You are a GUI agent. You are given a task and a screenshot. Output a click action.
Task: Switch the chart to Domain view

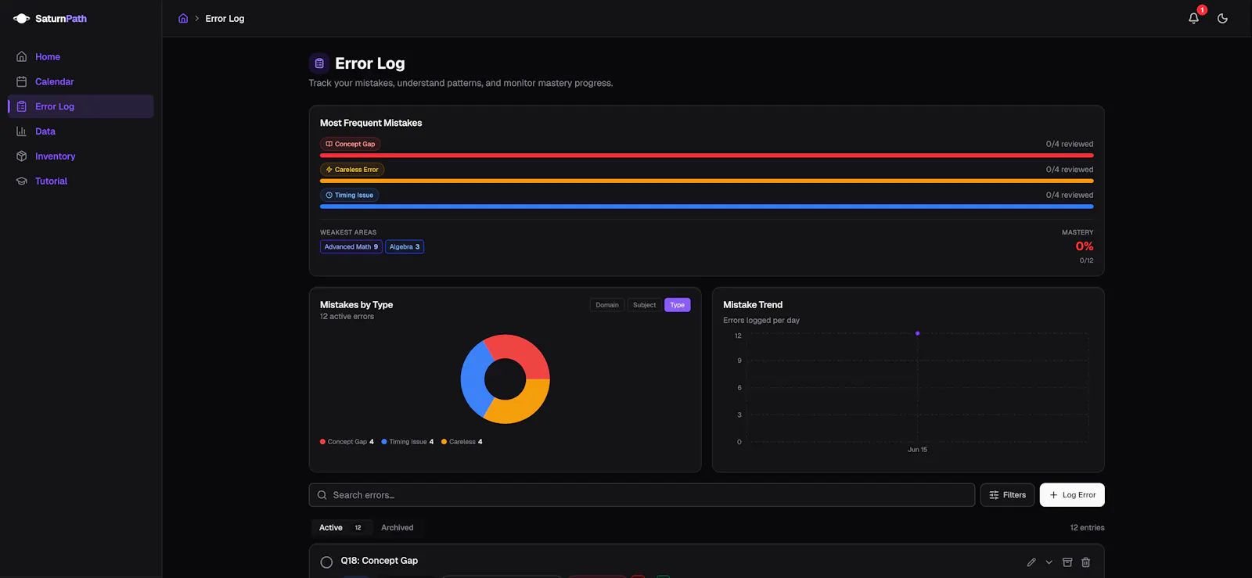[x=607, y=305]
